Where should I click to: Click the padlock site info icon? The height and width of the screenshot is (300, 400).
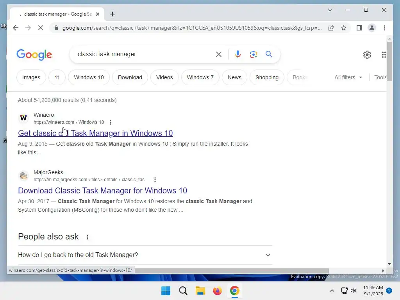point(56,28)
